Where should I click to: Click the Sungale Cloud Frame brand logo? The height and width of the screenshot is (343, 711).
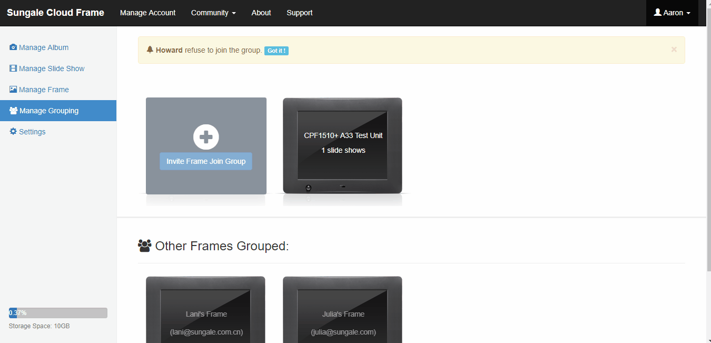point(55,13)
